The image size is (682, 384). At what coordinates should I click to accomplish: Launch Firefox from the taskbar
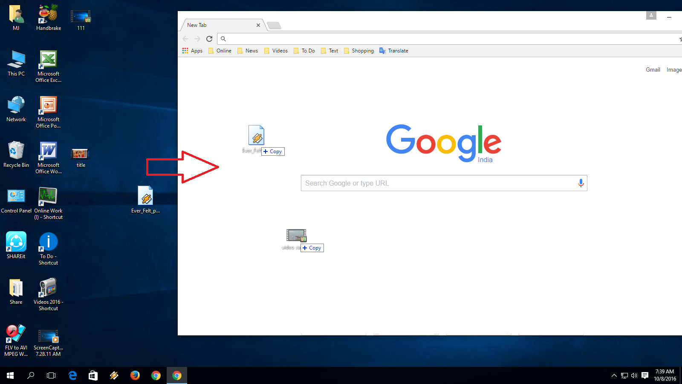point(135,375)
